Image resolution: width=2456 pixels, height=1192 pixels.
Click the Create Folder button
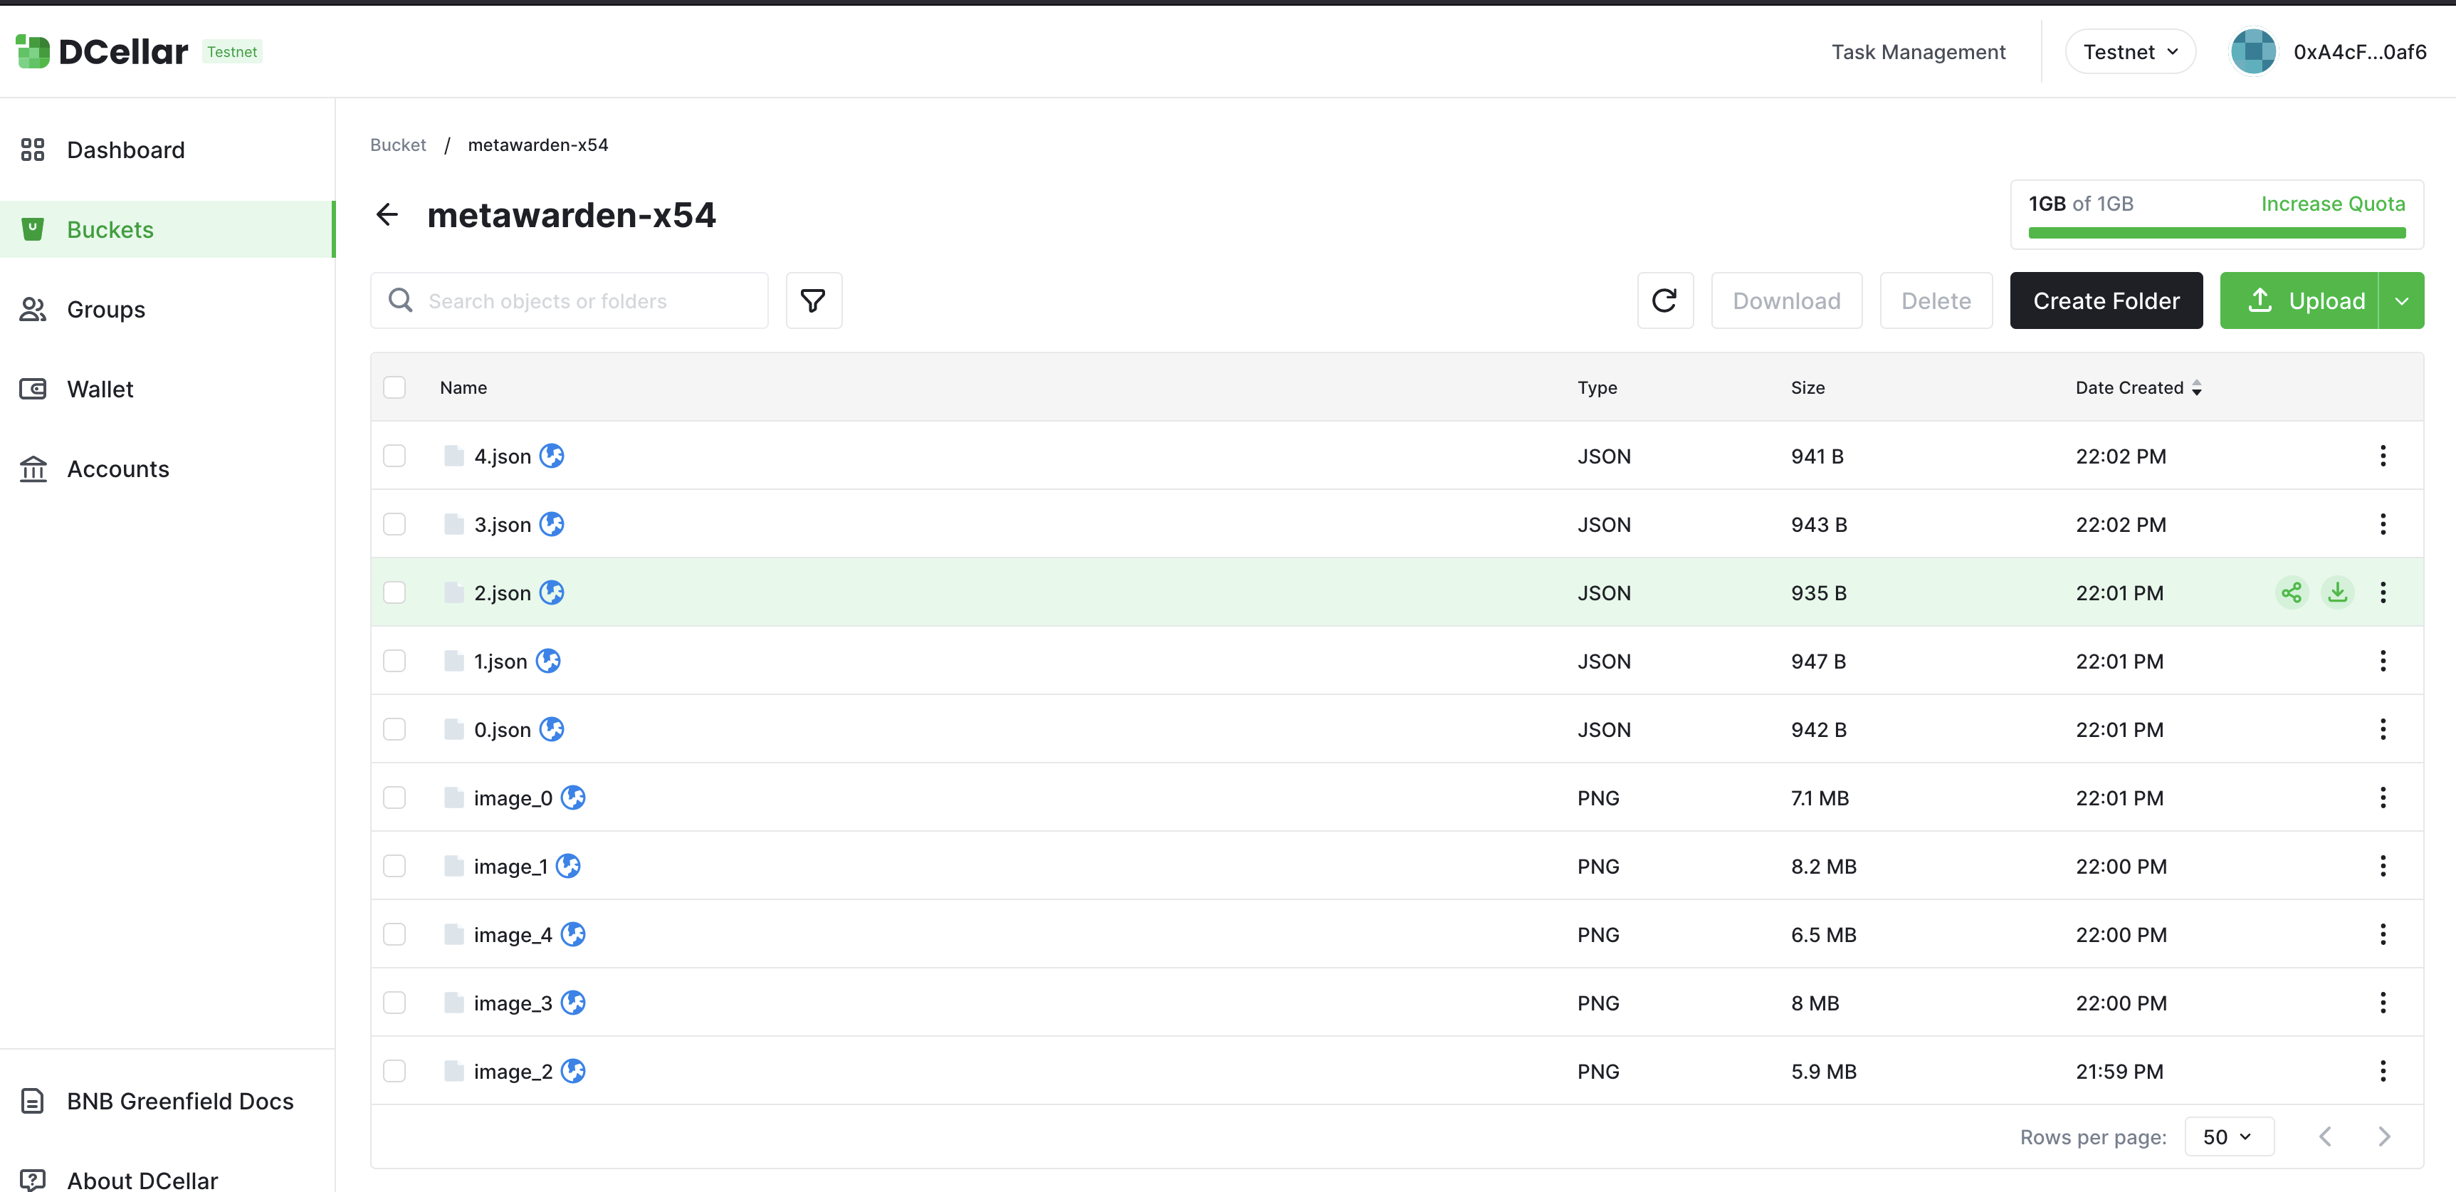[x=2105, y=300]
